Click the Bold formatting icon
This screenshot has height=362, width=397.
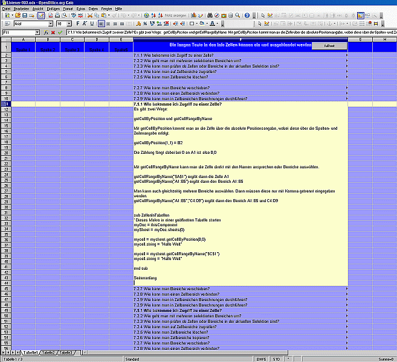(x=77, y=24)
